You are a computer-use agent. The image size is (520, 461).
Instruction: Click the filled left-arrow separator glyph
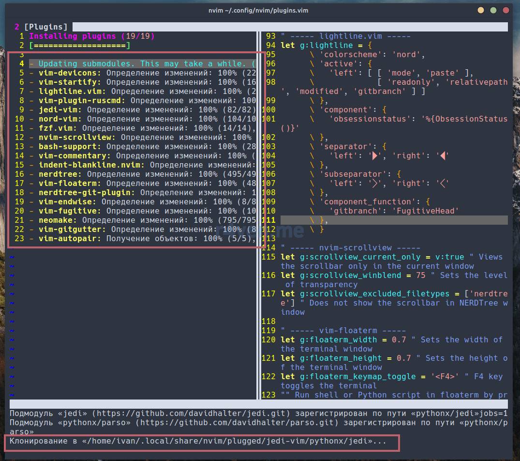[x=444, y=156]
